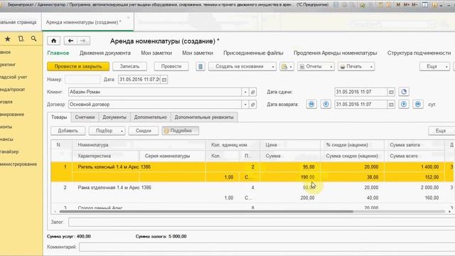Open Движения документа link

coord(105,53)
